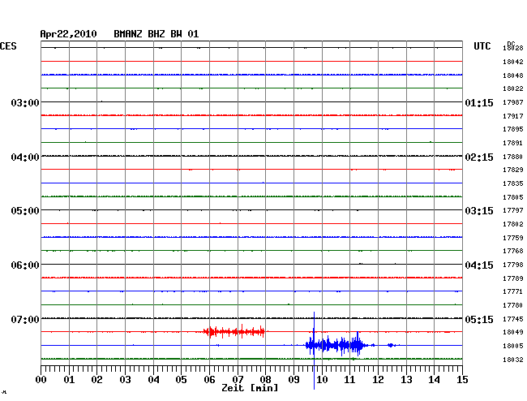The height and width of the screenshot is (401, 527).
Task: Click the "04:15" UTC time label
Action: click(479, 265)
